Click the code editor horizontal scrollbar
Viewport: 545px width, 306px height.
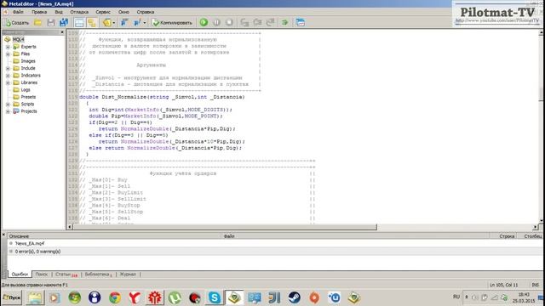(x=225, y=227)
